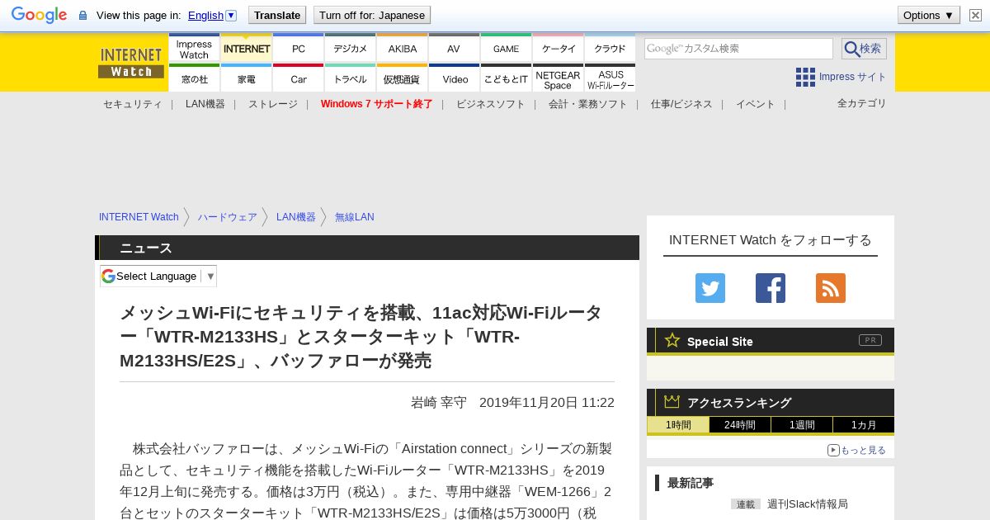Click the Google custom search field
Image resolution: width=990 pixels, height=520 pixels.
click(x=738, y=49)
